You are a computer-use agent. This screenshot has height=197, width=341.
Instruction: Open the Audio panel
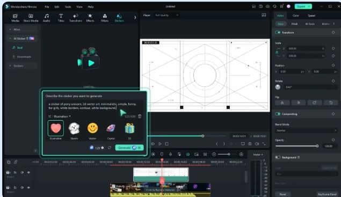click(x=46, y=18)
